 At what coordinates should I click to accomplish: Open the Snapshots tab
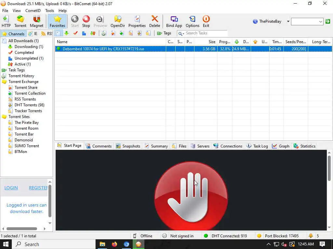tap(128, 146)
